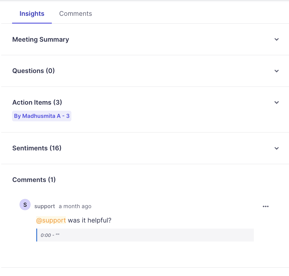Click the @support mention in the comment

[51, 221]
